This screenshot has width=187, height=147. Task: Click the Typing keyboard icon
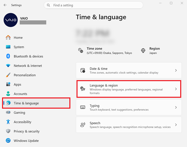click(83, 107)
